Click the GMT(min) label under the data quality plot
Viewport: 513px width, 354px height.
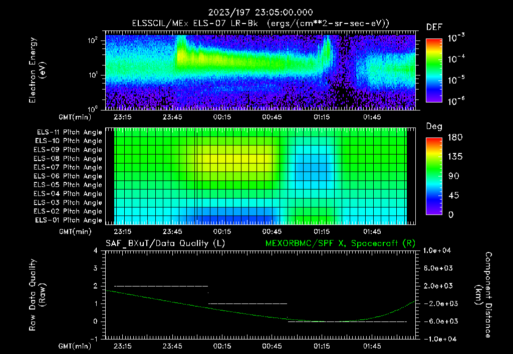(75, 346)
